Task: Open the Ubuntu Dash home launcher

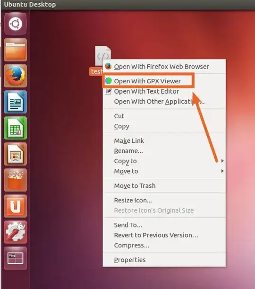Action: pos(16,24)
